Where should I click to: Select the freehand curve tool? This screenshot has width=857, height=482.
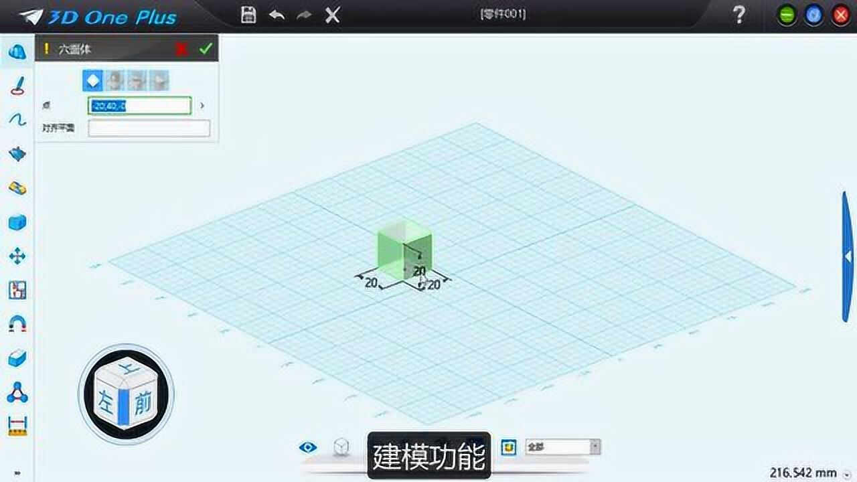pos(16,120)
